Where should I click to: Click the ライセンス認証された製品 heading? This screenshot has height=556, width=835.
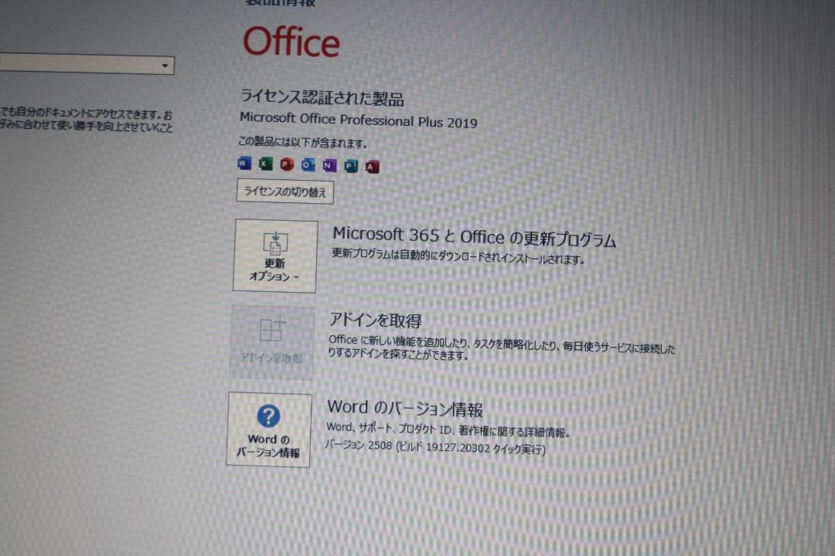click(322, 97)
